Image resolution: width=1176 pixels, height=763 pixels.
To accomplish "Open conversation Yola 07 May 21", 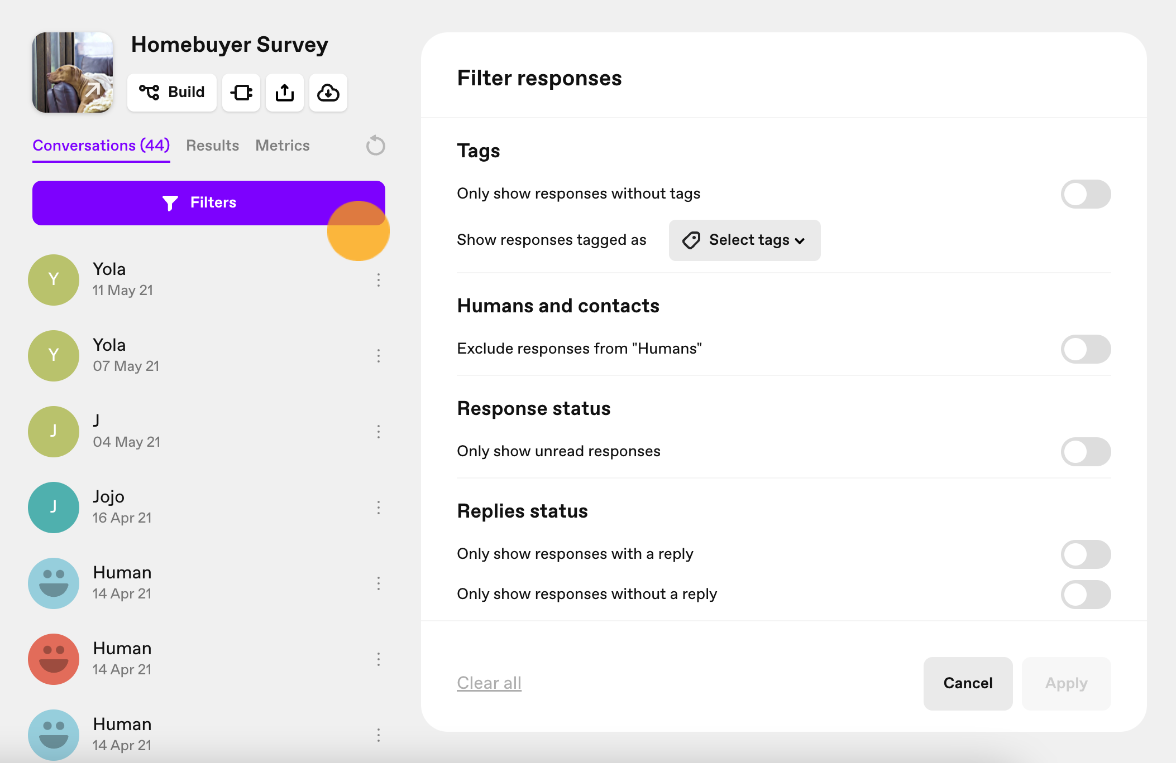I will tap(207, 356).
